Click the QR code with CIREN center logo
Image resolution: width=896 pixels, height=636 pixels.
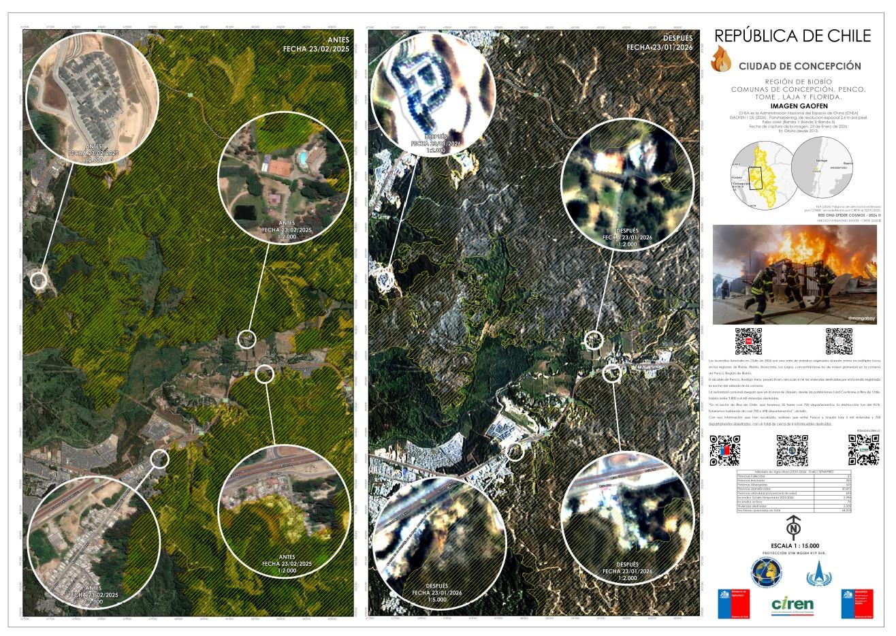point(862,450)
